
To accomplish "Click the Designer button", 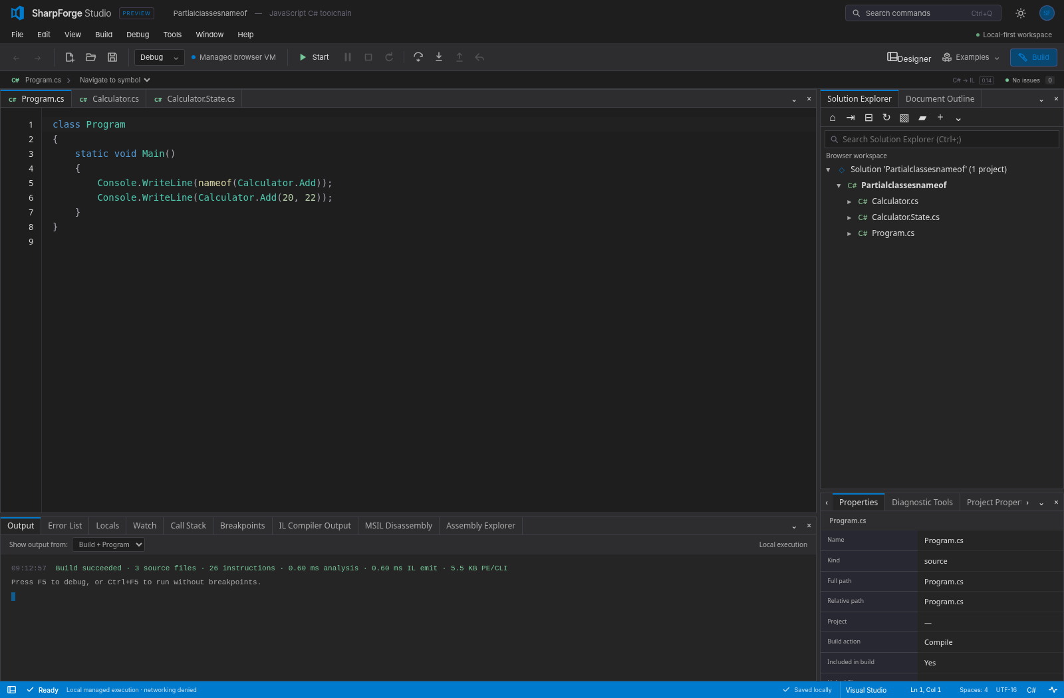I will [x=909, y=58].
